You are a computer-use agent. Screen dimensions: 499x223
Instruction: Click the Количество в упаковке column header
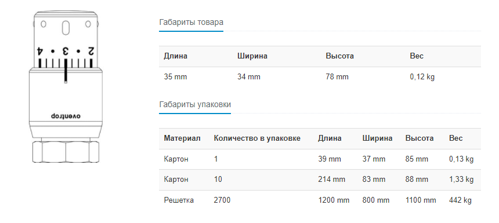(x=257, y=138)
